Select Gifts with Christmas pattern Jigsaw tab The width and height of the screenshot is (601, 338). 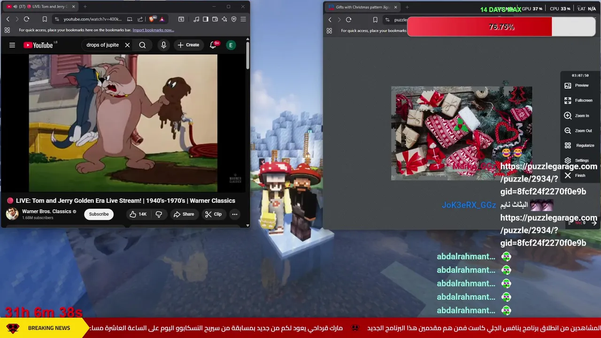click(x=362, y=7)
